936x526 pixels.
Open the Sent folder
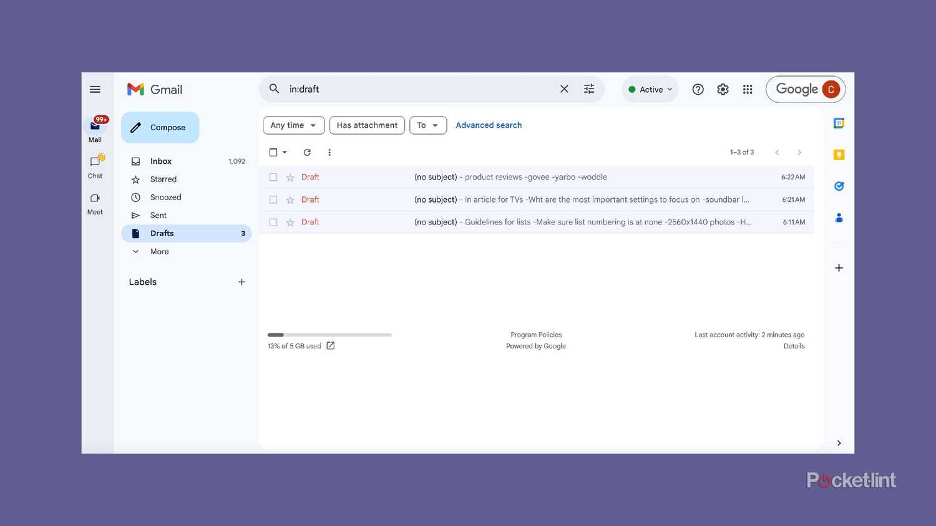coord(158,216)
